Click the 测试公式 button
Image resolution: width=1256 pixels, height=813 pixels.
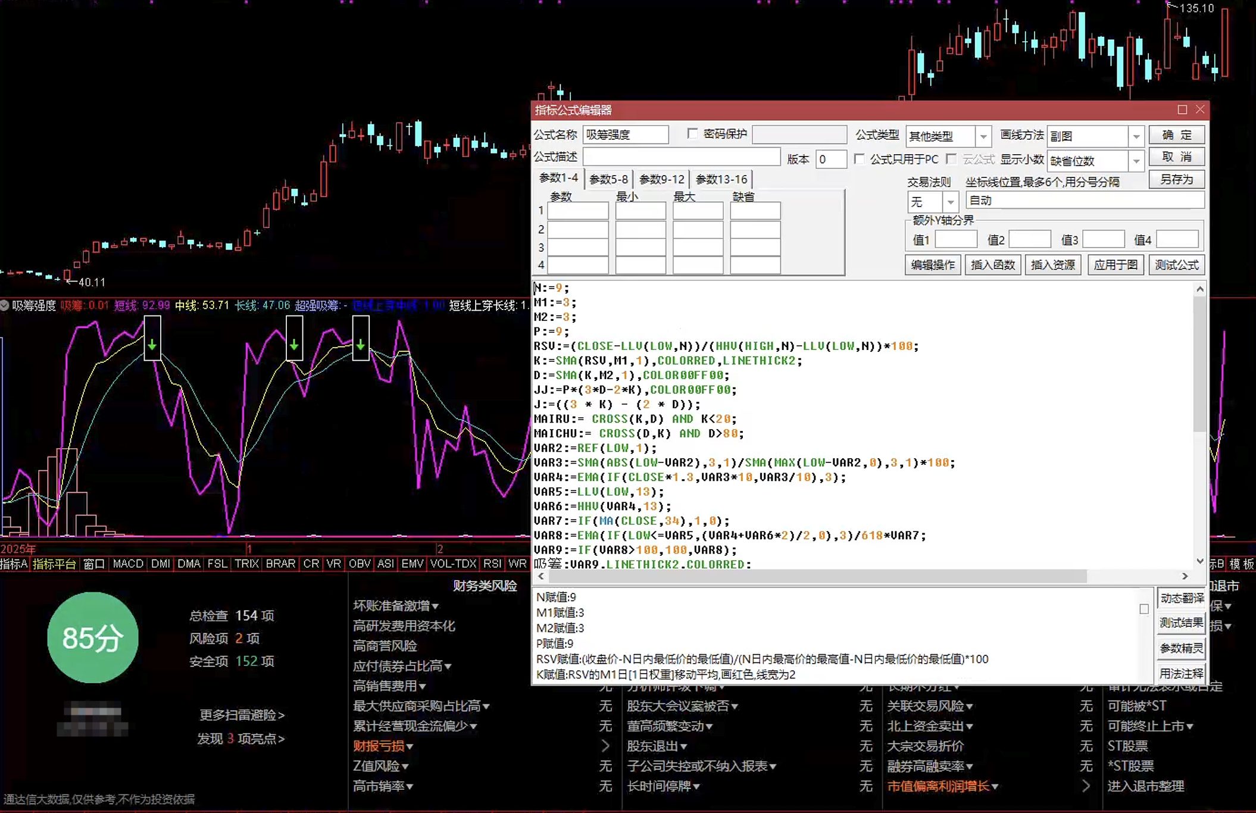[x=1177, y=265]
